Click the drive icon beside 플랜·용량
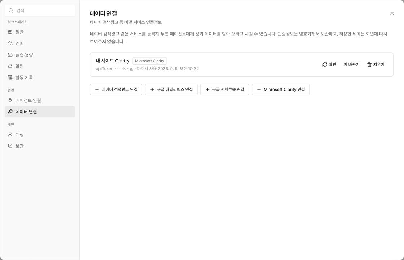This screenshot has height=260, width=404. (10, 55)
